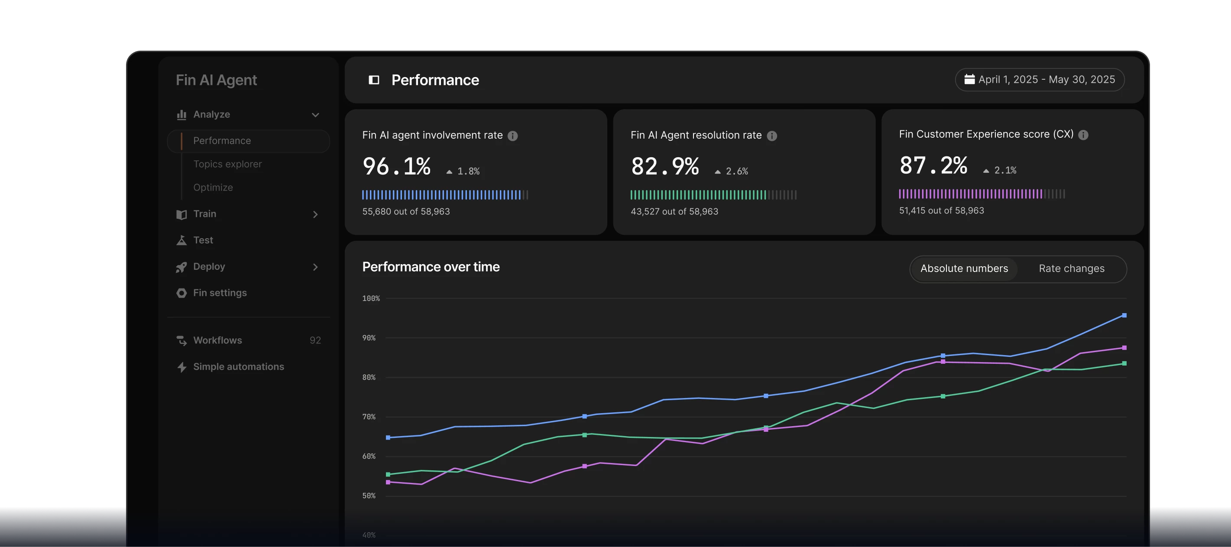Click the 100% y-axis label

371,298
